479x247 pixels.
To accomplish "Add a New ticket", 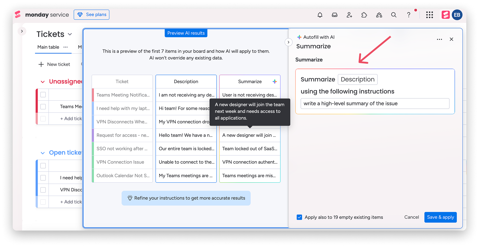I will pos(54,64).
